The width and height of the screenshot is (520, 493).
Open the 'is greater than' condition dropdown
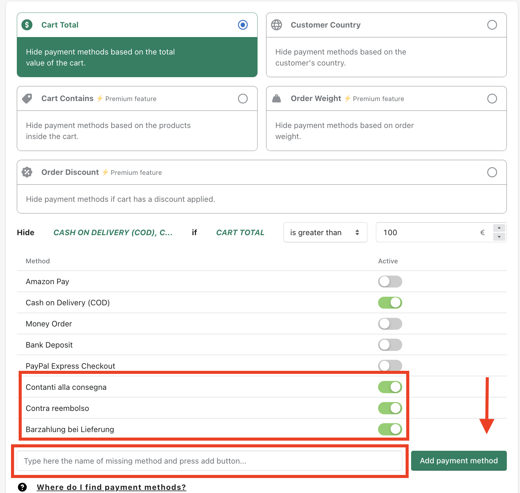(x=325, y=232)
